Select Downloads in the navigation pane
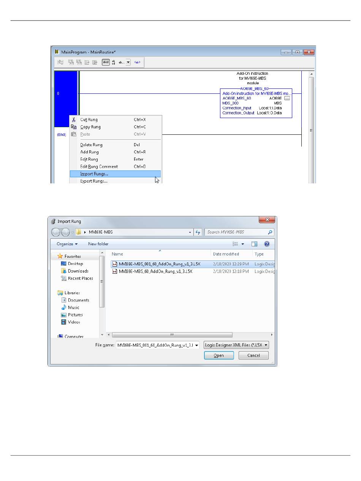 tap(78, 271)
